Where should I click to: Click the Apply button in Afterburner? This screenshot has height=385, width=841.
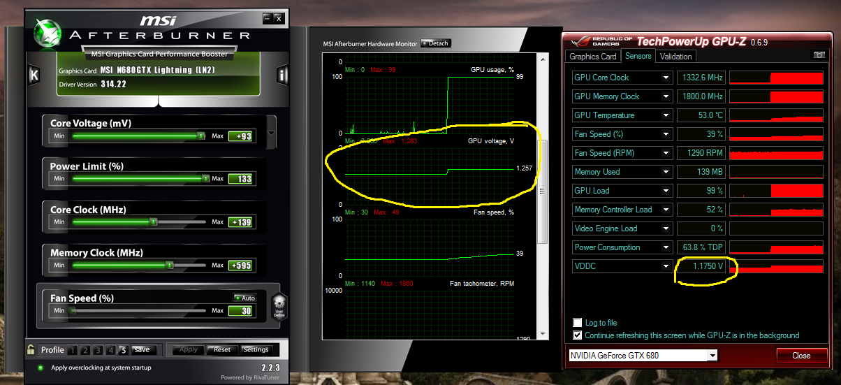[189, 350]
